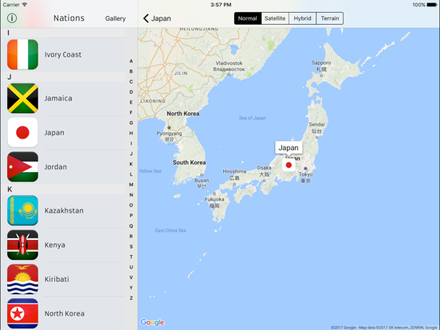Viewport: 440px width, 330px height.
Task: Tap the Kiribati flag icon
Action: (x=23, y=279)
